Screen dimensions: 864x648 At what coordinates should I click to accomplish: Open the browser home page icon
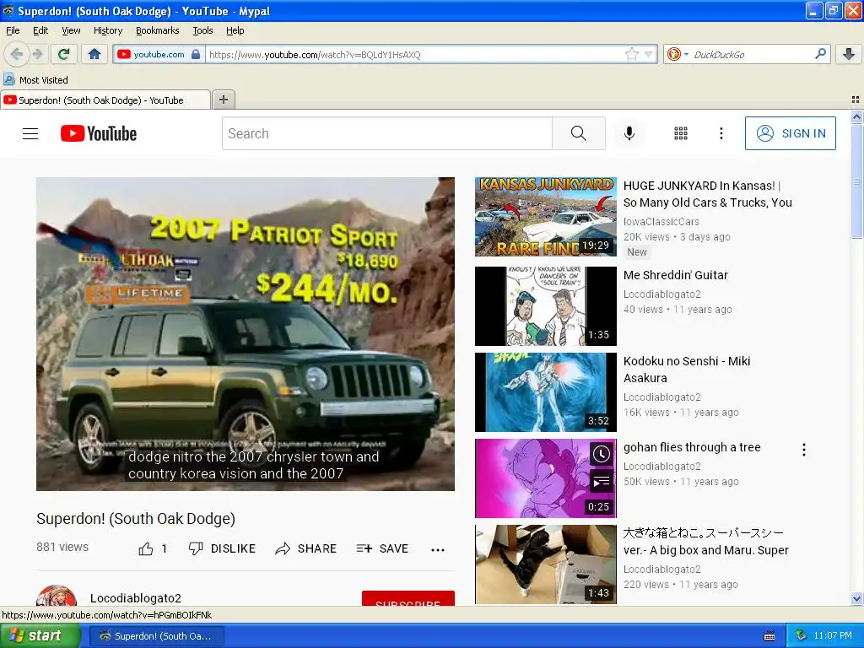point(94,54)
